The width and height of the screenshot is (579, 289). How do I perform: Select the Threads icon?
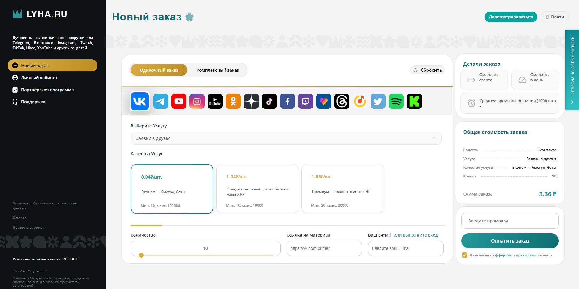pos(342,101)
